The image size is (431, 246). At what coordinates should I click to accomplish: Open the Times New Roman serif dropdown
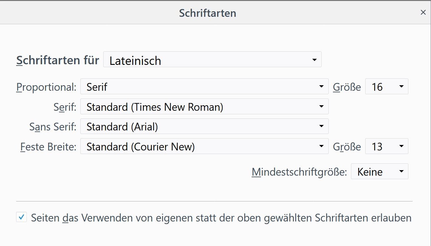coord(204,107)
